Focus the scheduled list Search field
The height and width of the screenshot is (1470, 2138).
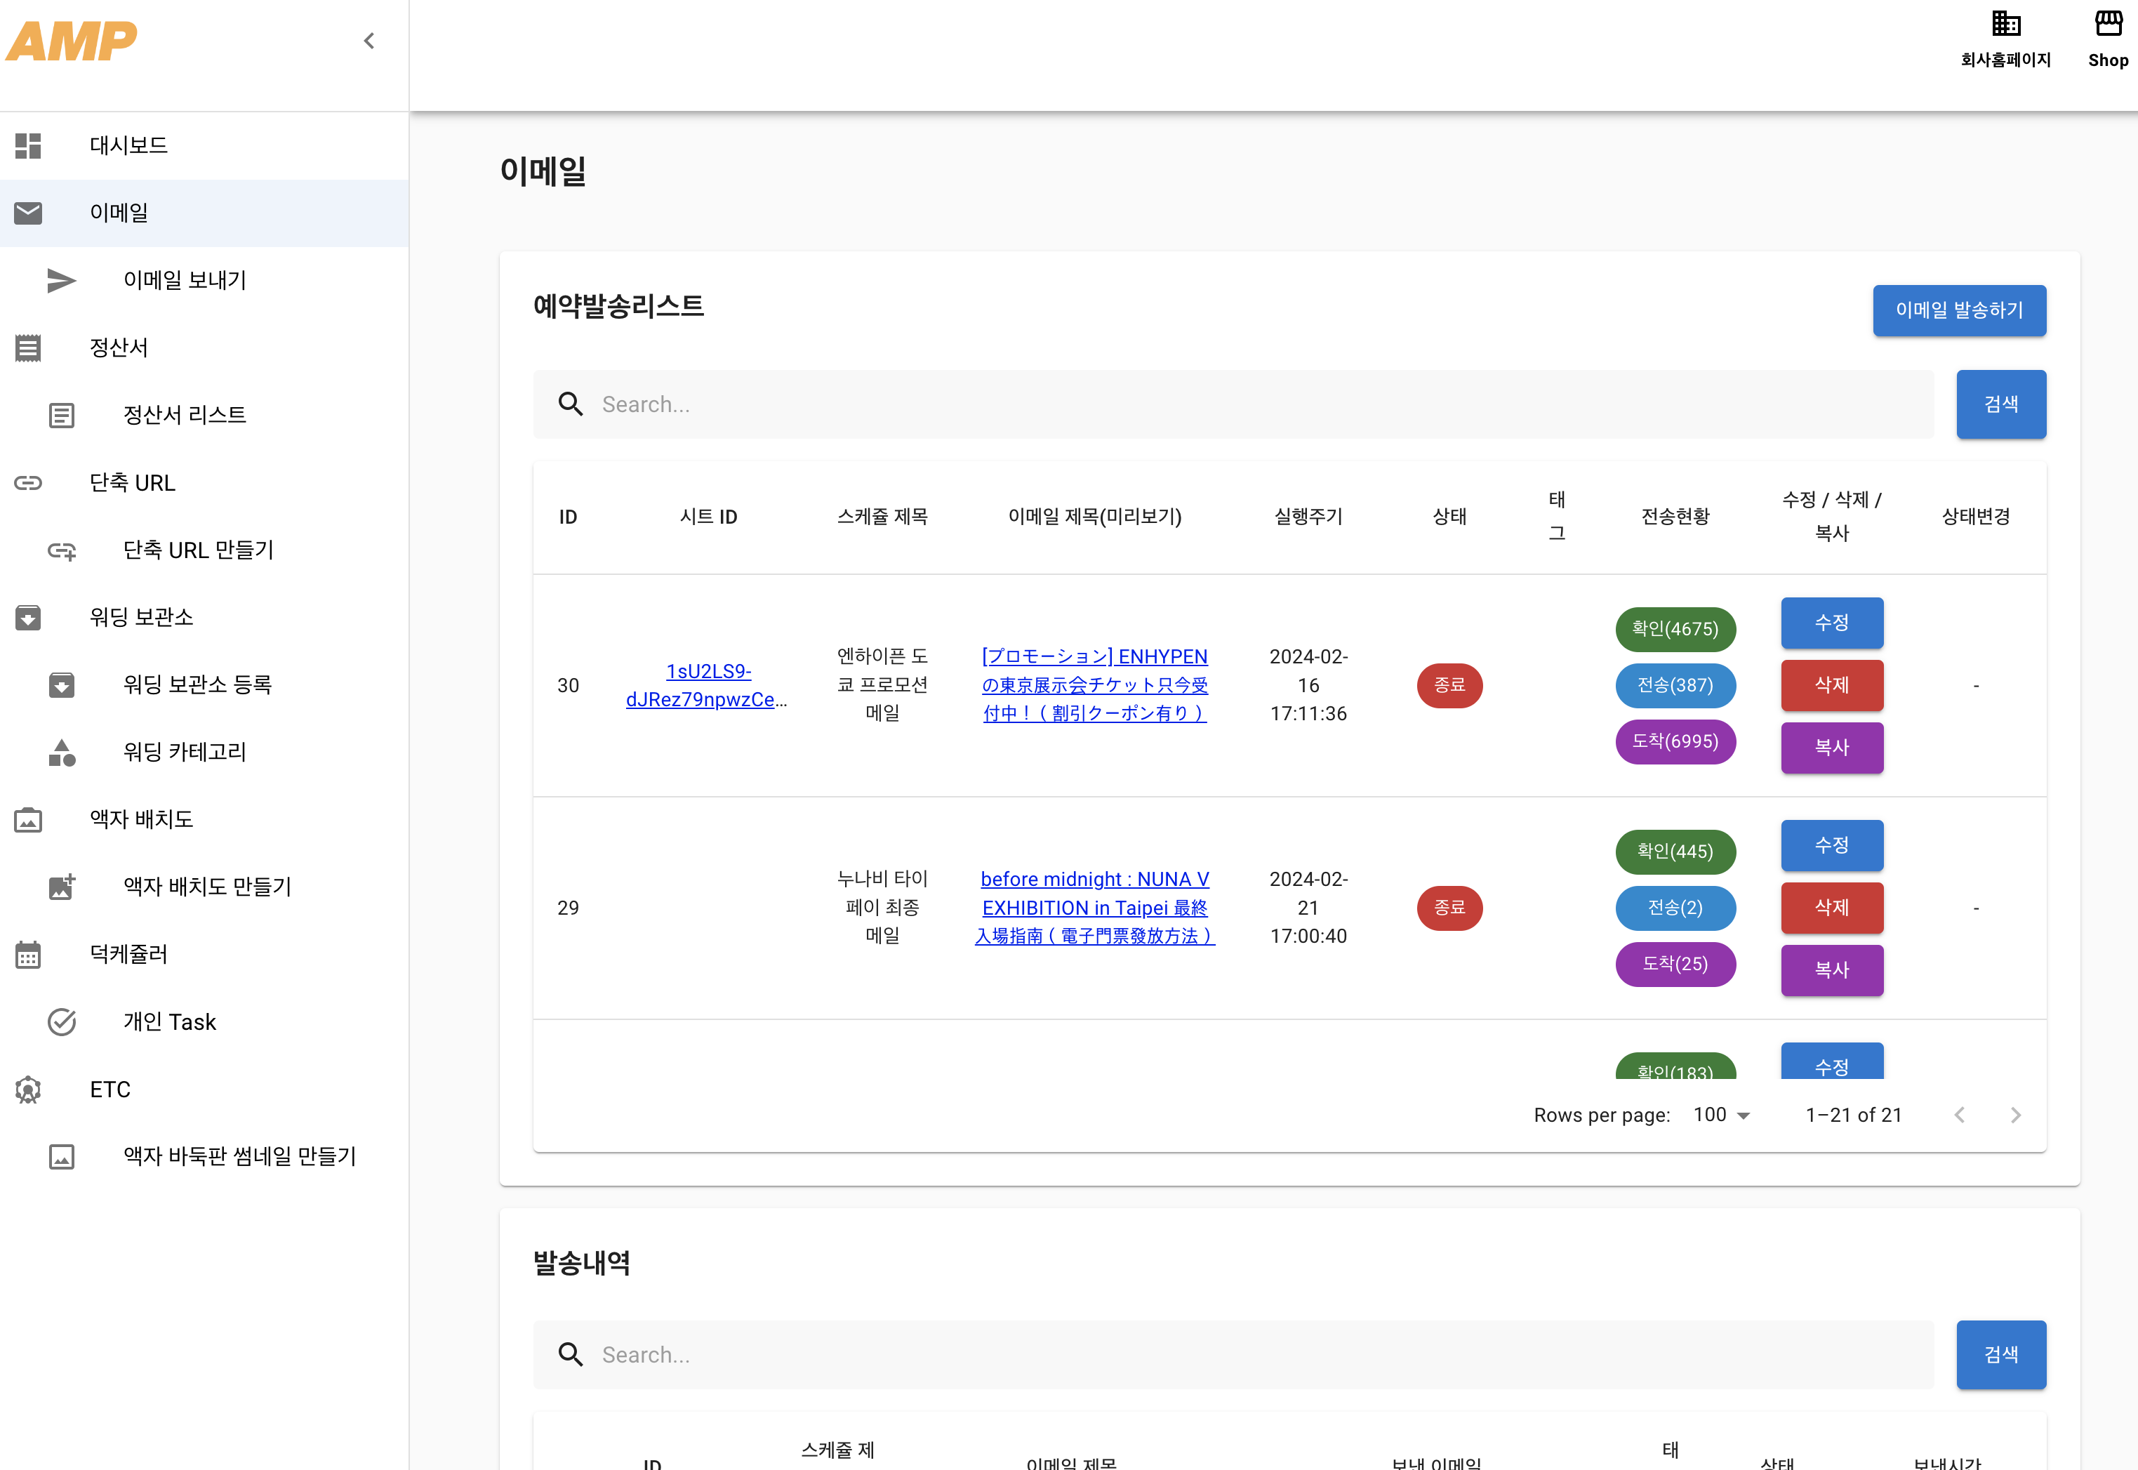pos(1234,404)
